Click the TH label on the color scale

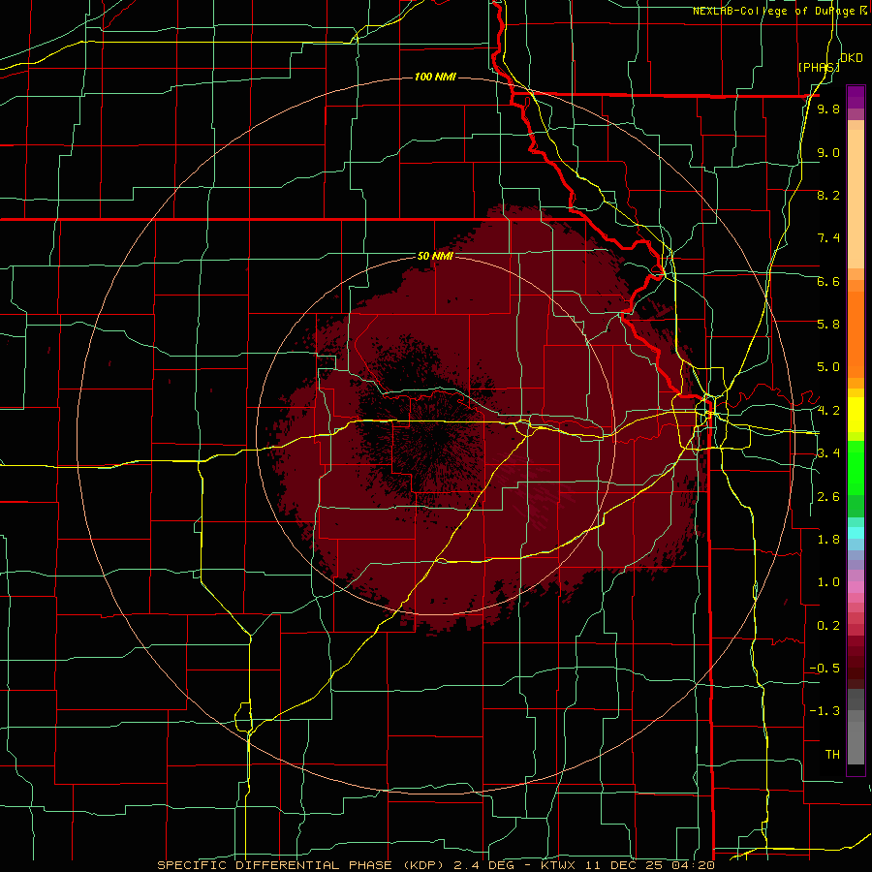point(832,754)
